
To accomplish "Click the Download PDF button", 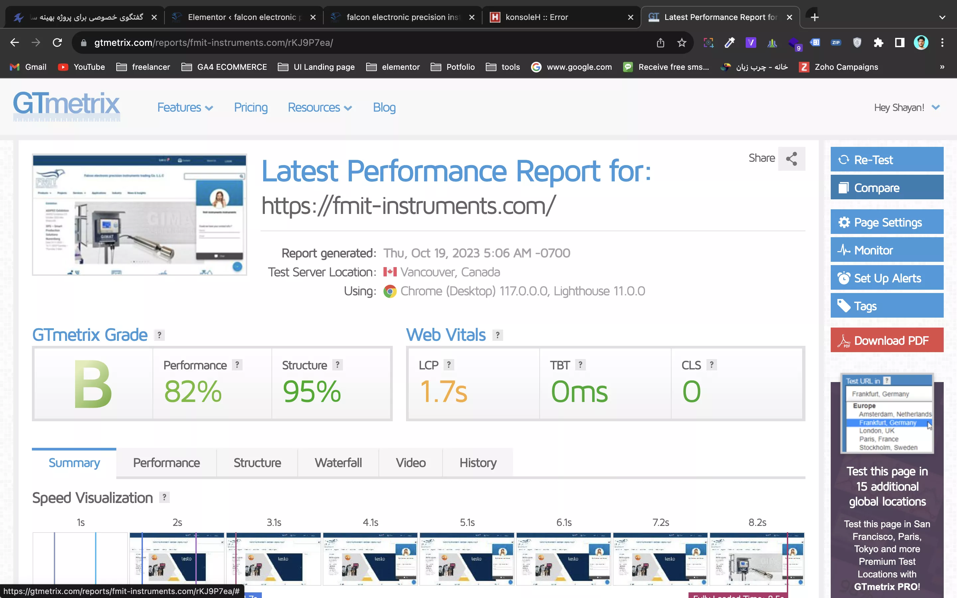I will point(887,340).
